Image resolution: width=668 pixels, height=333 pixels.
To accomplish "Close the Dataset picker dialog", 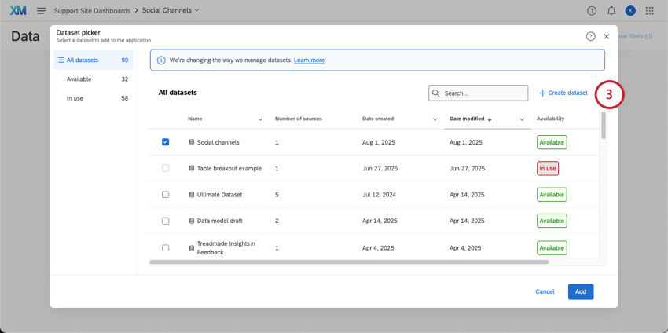I will pos(607,36).
